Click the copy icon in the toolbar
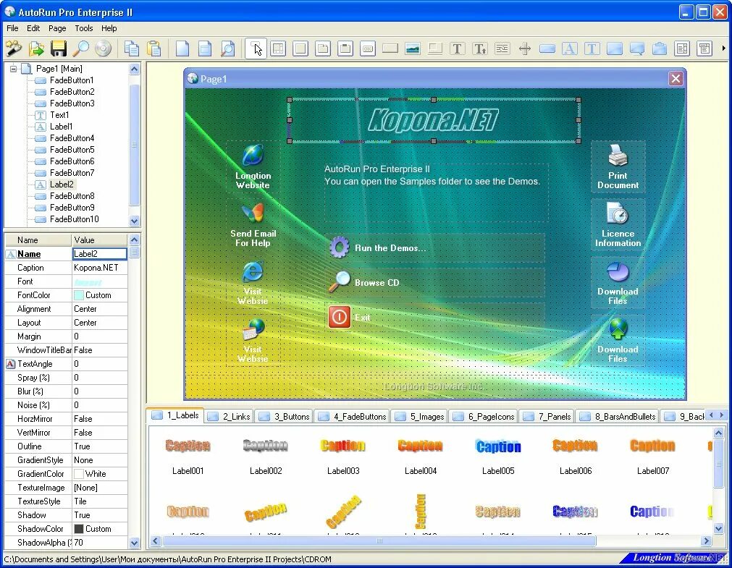732x568 pixels. (132, 48)
